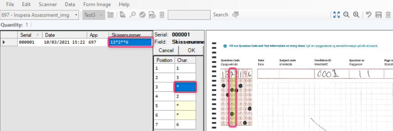This screenshot has width=393, height=131.
Task: Select the 10/03/2021 15:22 date cell
Action: (64, 42)
